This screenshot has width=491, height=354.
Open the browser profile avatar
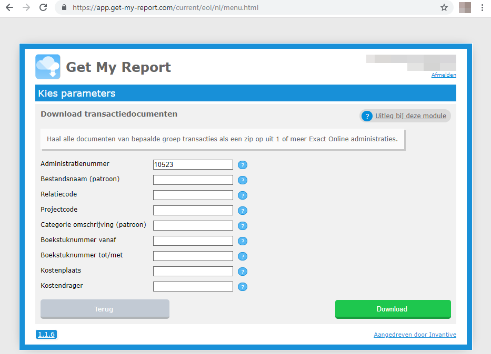(465, 7)
